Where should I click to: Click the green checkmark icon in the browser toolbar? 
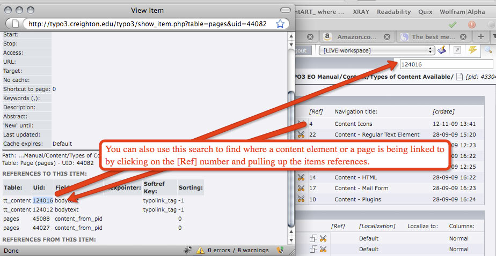[x=453, y=25]
